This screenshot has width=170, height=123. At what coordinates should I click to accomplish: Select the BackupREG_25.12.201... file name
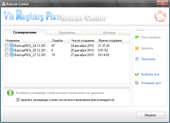click(x=31, y=50)
